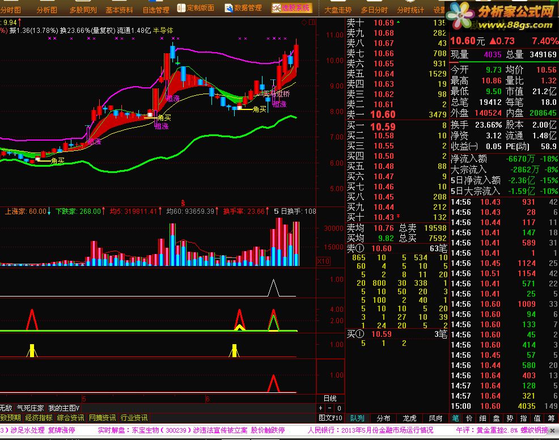Click the red S marker below the chart
The image size is (559, 440).
pos(183,203)
